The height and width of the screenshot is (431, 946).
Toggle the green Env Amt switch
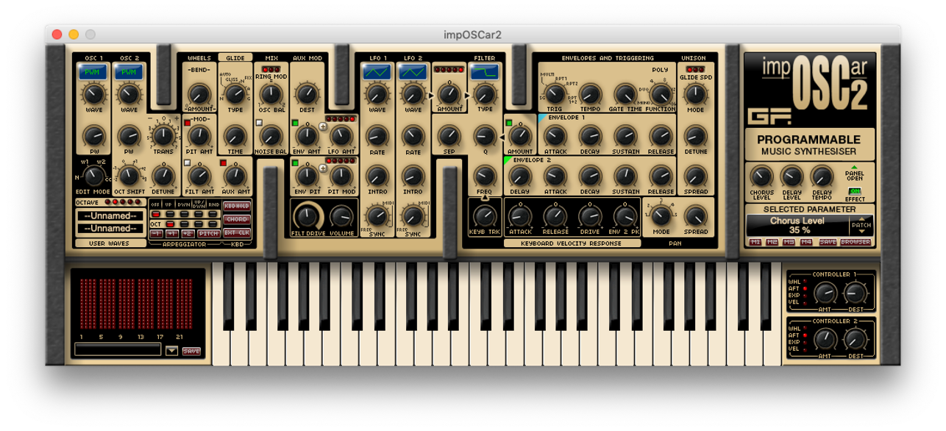295,123
